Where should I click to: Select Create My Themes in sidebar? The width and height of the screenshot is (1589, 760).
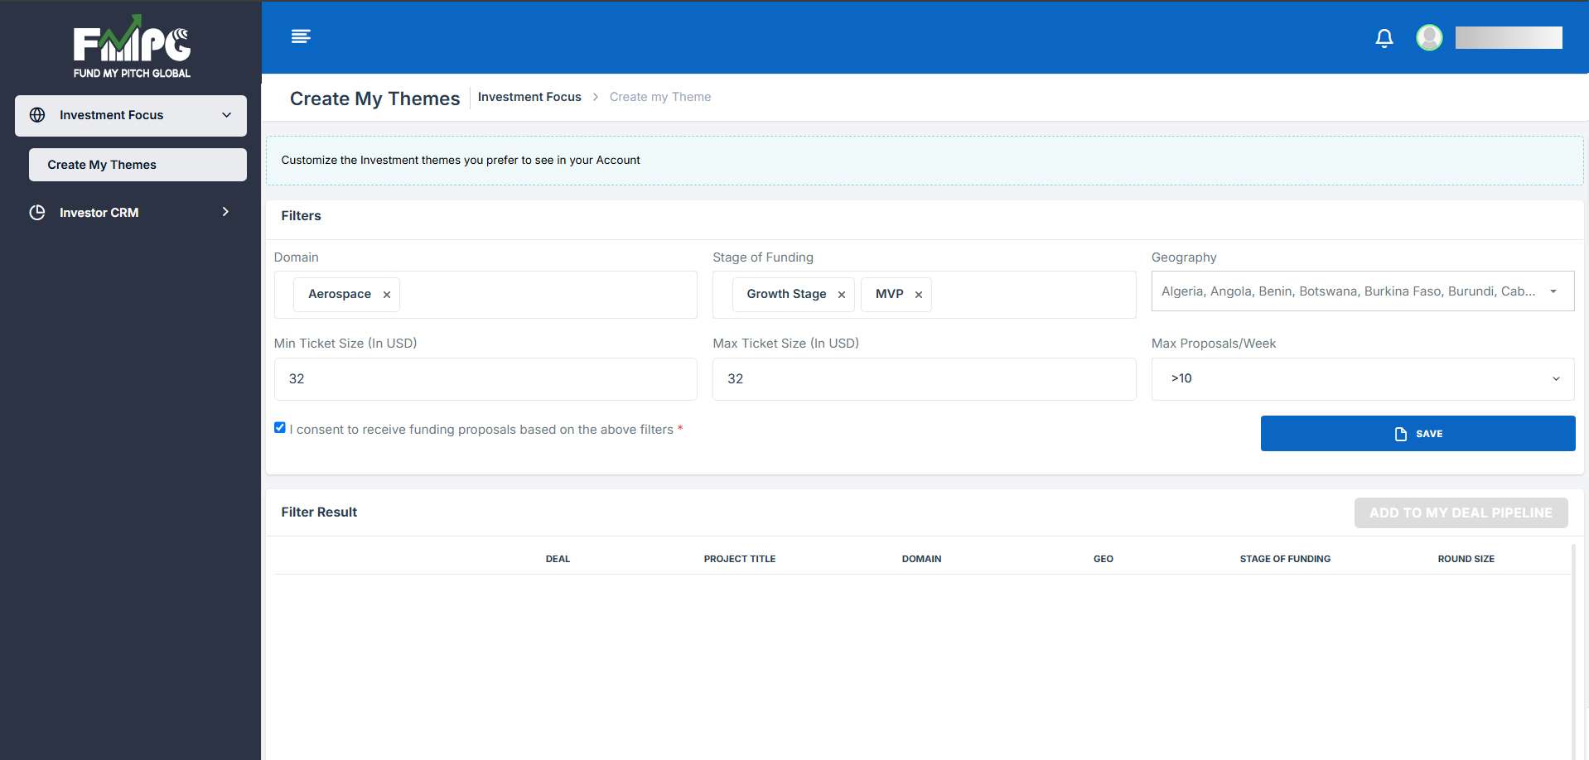click(x=102, y=165)
